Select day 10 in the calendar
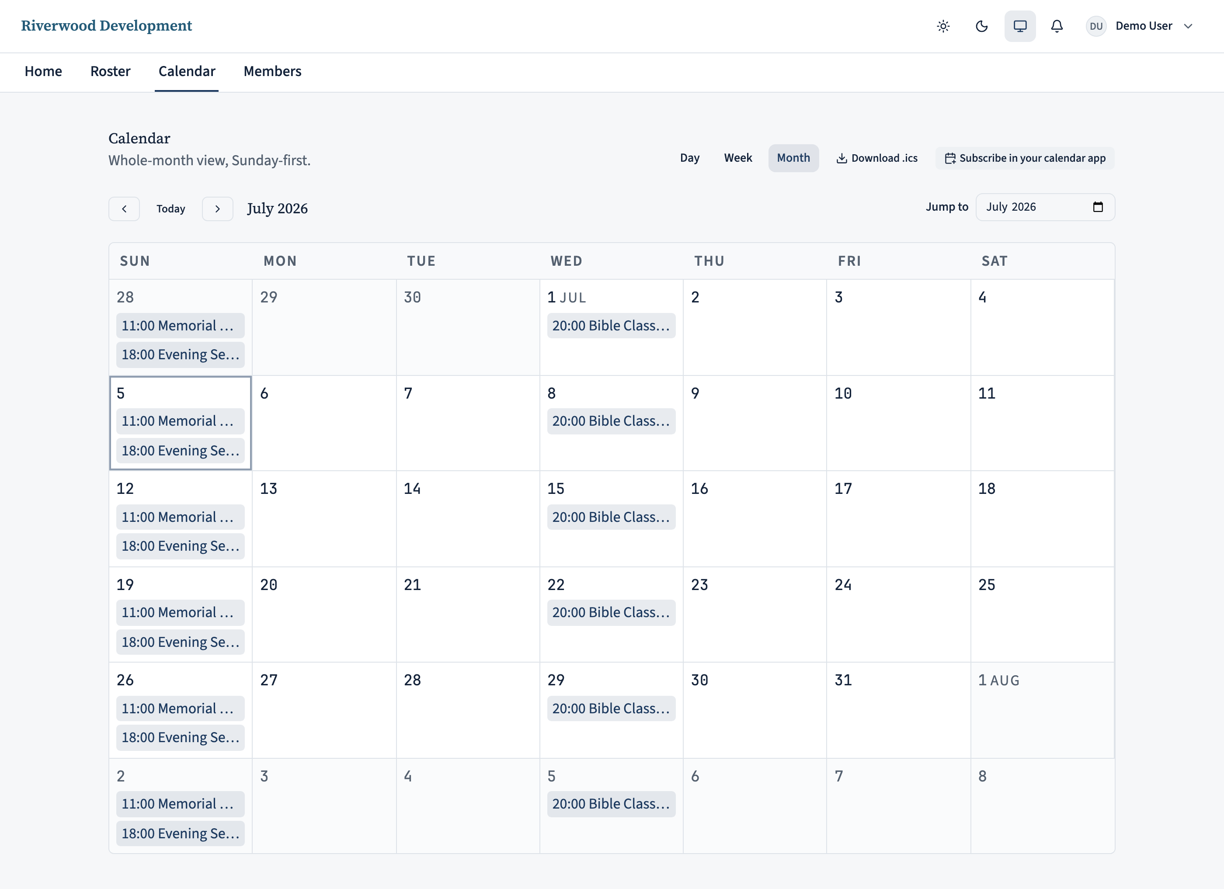 (x=898, y=424)
